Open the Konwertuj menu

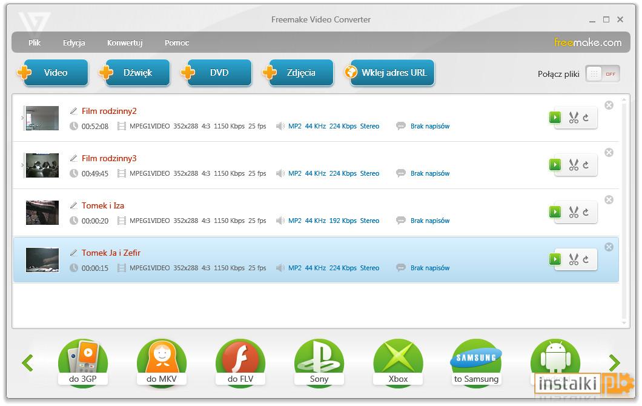[125, 42]
